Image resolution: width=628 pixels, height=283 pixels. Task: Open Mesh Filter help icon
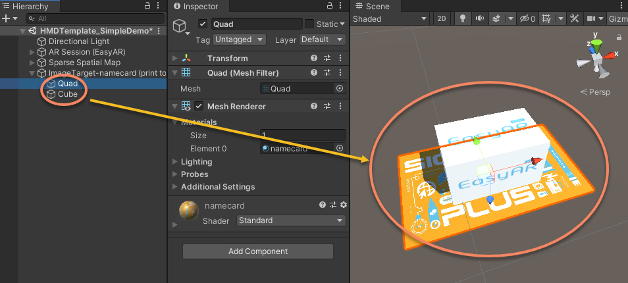coord(314,73)
